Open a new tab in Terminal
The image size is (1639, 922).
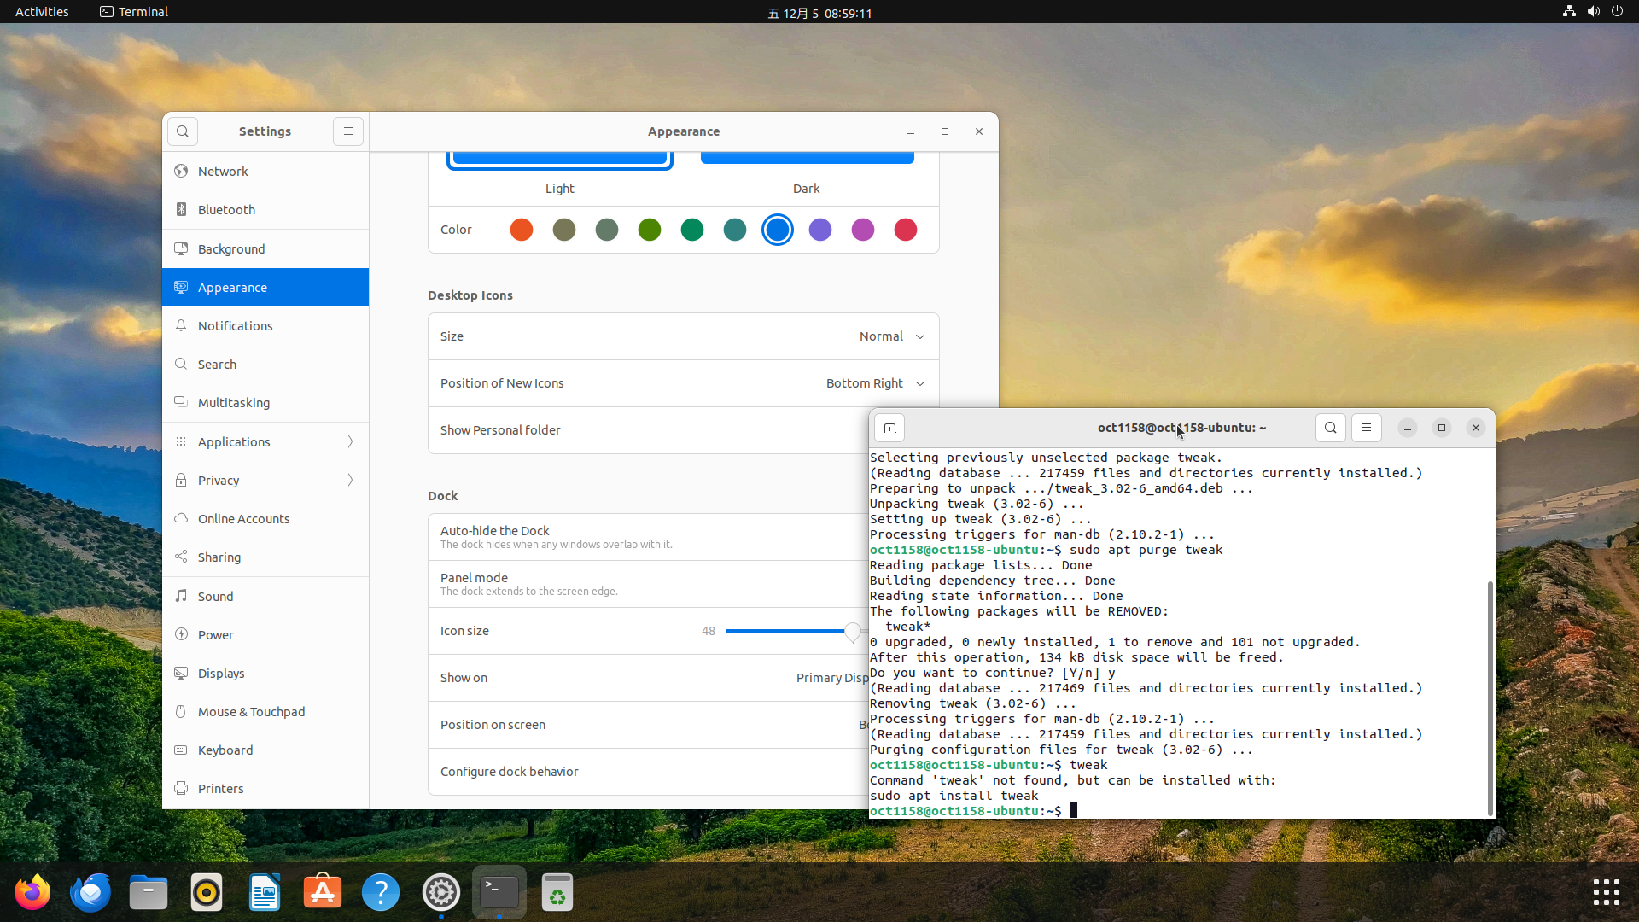pyautogui.click(x=889, y=428)
